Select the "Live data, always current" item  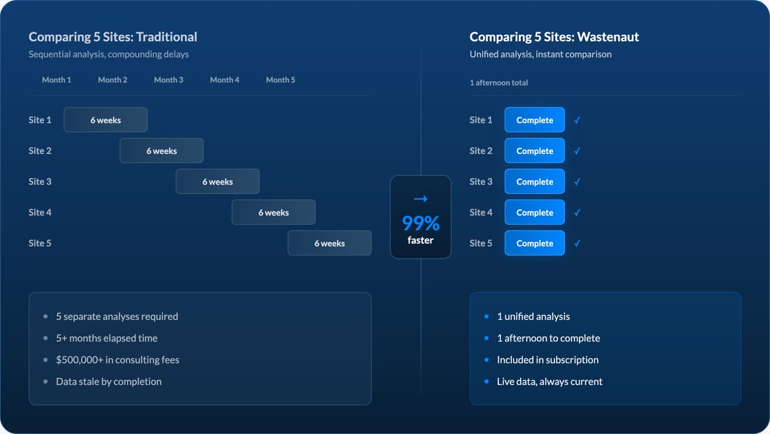549,381
